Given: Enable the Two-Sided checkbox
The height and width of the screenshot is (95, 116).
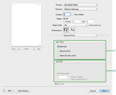Looking at the screenshot, I should (x=73, y=14).
